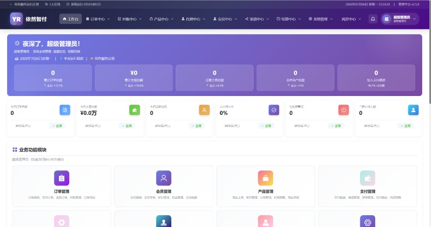Click 所有服务运行正常 status text
Image resolution: width=431 pixels, height=227 pixels.
27,4
